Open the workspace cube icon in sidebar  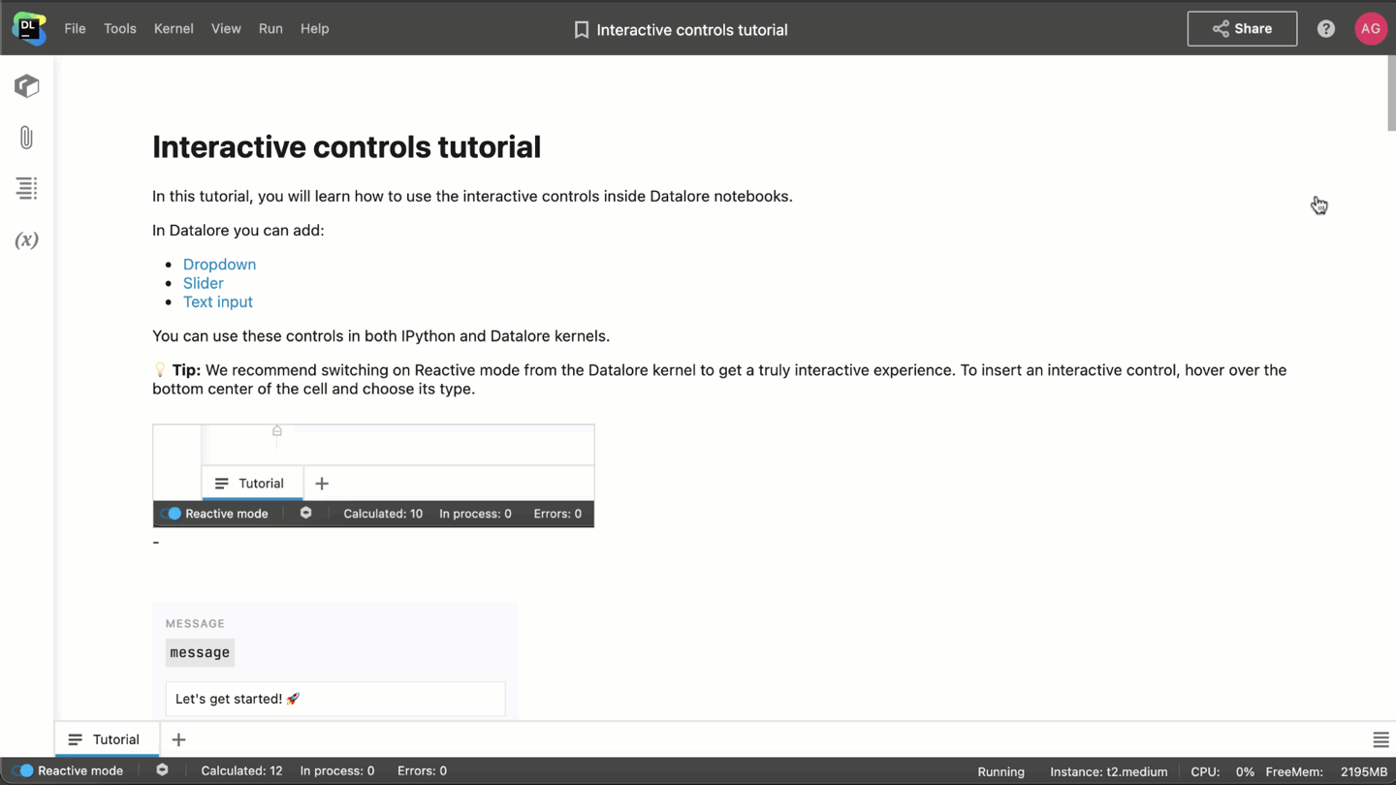point(27,86)
